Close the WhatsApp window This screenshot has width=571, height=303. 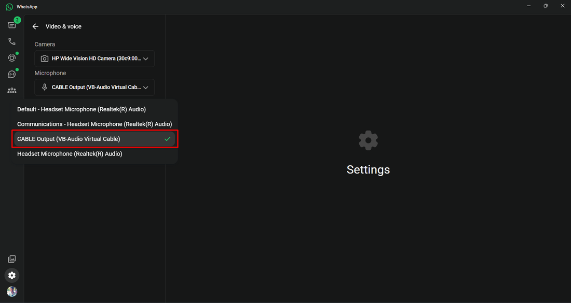[562, 6]
